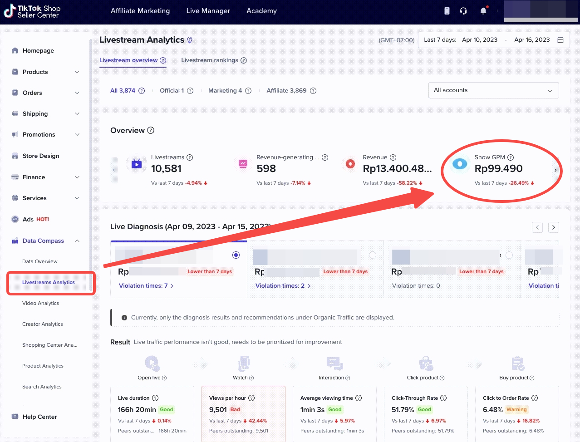Image resolution: width=580 pixels, height=442 pixels.
Task: Open Affiliate Marketing in top navigation
Action: point(140,11)
